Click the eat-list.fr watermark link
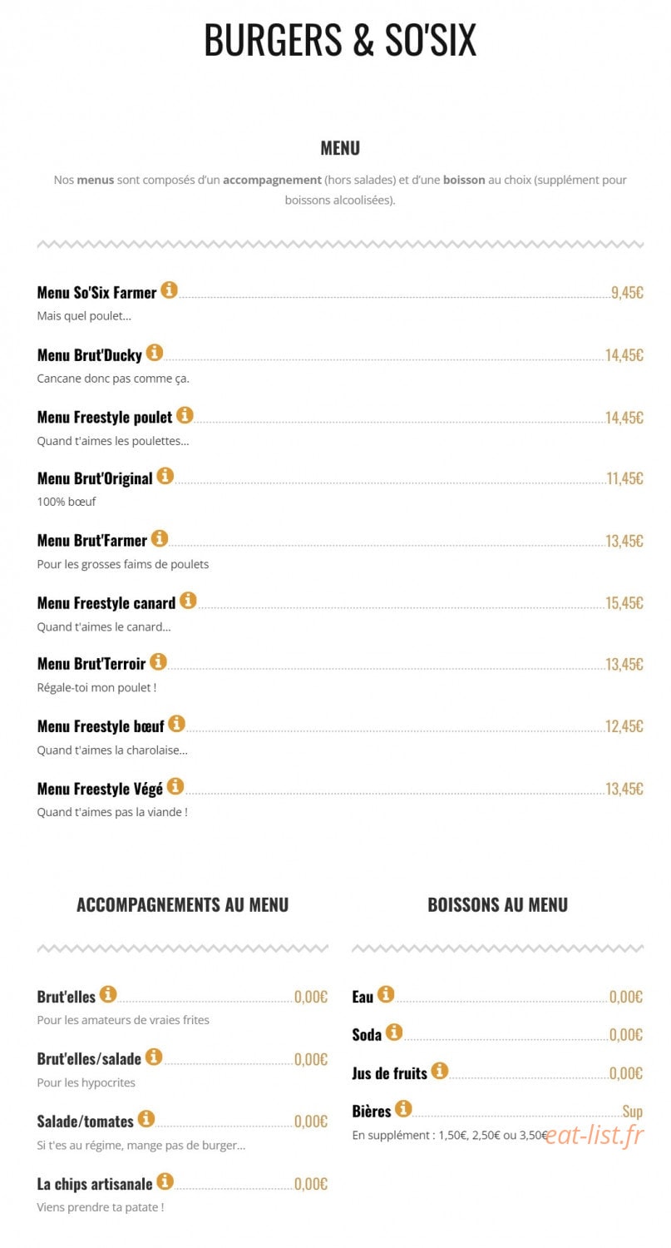The width and height of the screenshot is (671, 1248). pyautogui.click(x=595, y=1134)
